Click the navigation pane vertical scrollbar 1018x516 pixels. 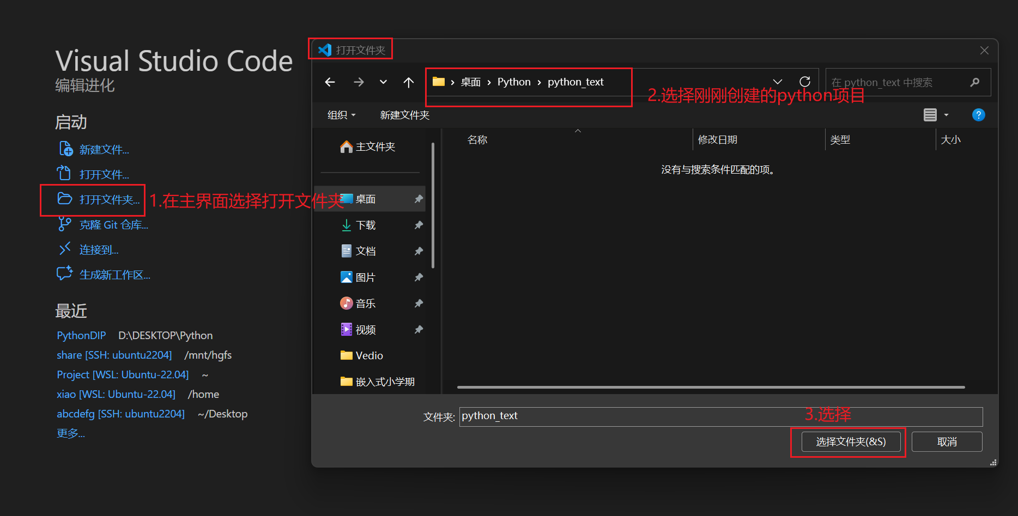click(433, 206)
